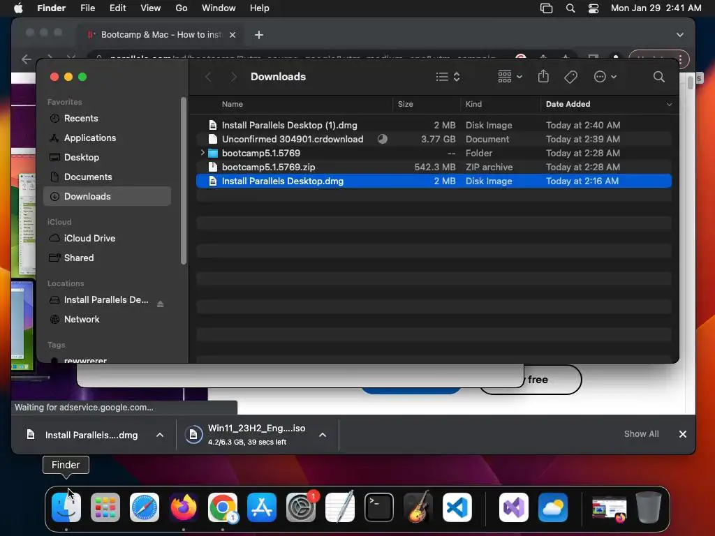The width and height of the screenshot is (715, 536).
Task: Close the Bootcamp & Mac tab
Action: coord(233,35)
